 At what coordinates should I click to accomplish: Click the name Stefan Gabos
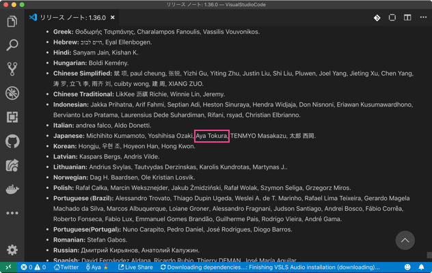click(107, 240)
